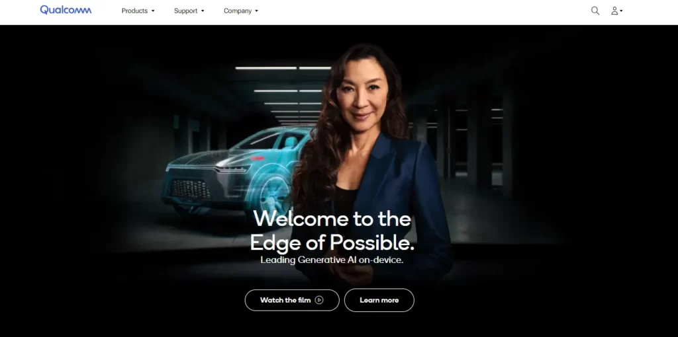This screenshot has height=337, width=678.
Task: Expand the Company dropdown arrow
Action: (x=256, y=11)
